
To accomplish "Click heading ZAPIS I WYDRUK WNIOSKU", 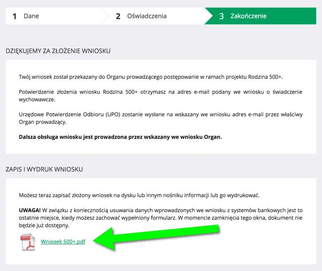I will click(x=44, y=169).
